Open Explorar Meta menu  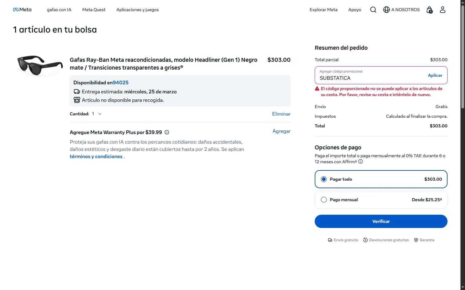point(323,10)
